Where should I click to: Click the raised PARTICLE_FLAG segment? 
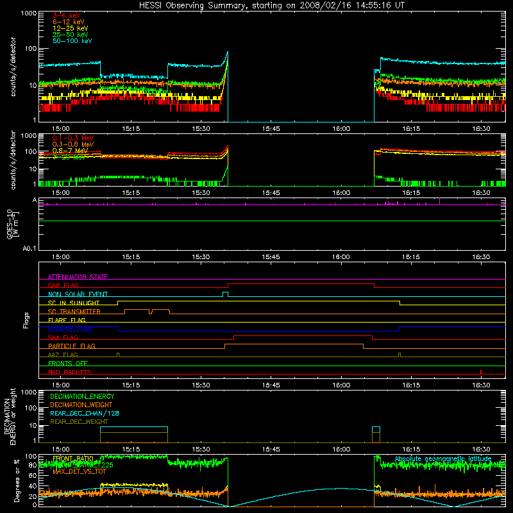pyautogui.click(x=294, y=344)
